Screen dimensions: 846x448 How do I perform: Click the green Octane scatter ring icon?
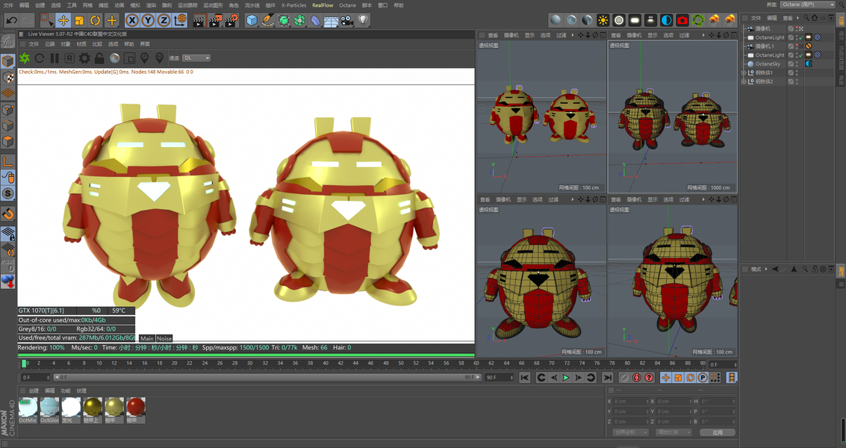(x=698, y=20)
